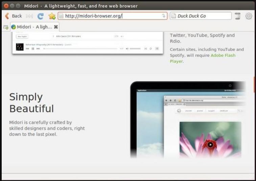The height and width of the screenshot is (181, 256).
Task: Click the queue list icon in player
Action: 157,49
